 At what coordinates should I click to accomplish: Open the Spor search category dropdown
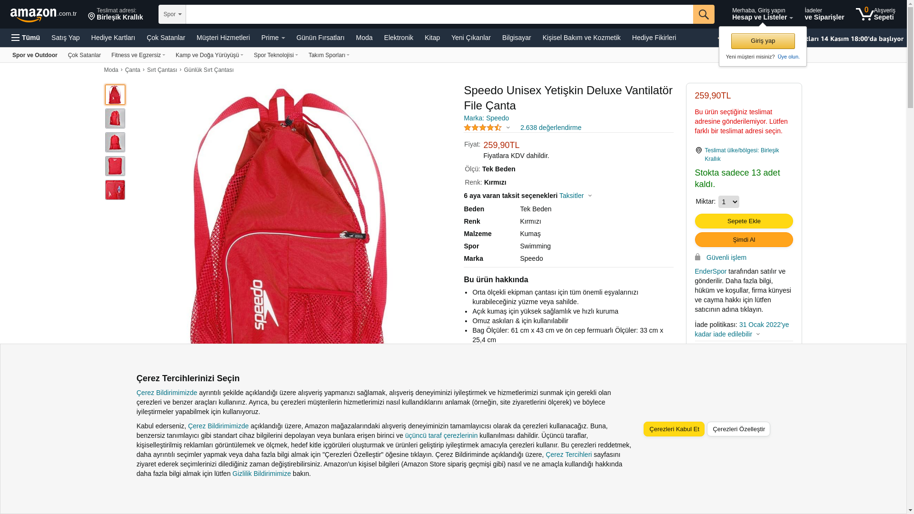[172, 14]
